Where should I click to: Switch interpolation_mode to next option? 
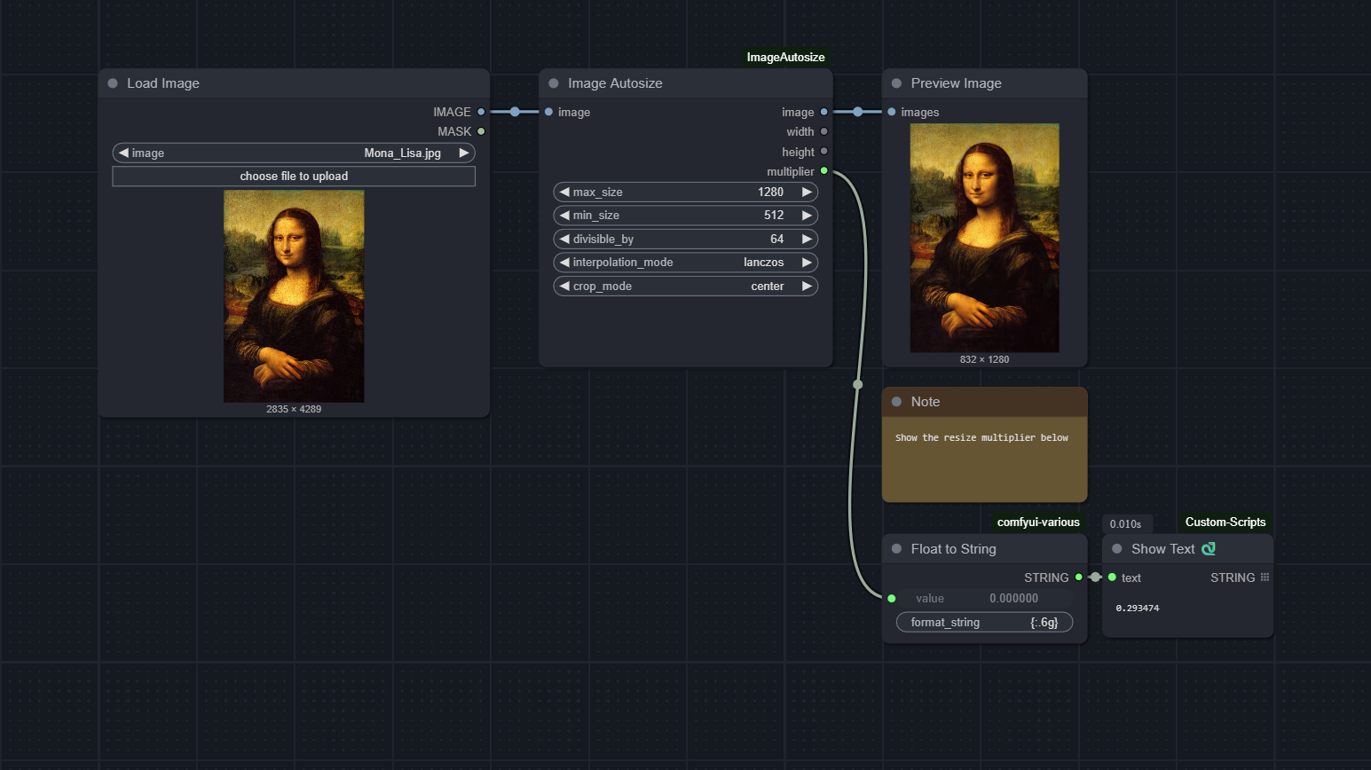pyautogui.click(x=807, y=263)
